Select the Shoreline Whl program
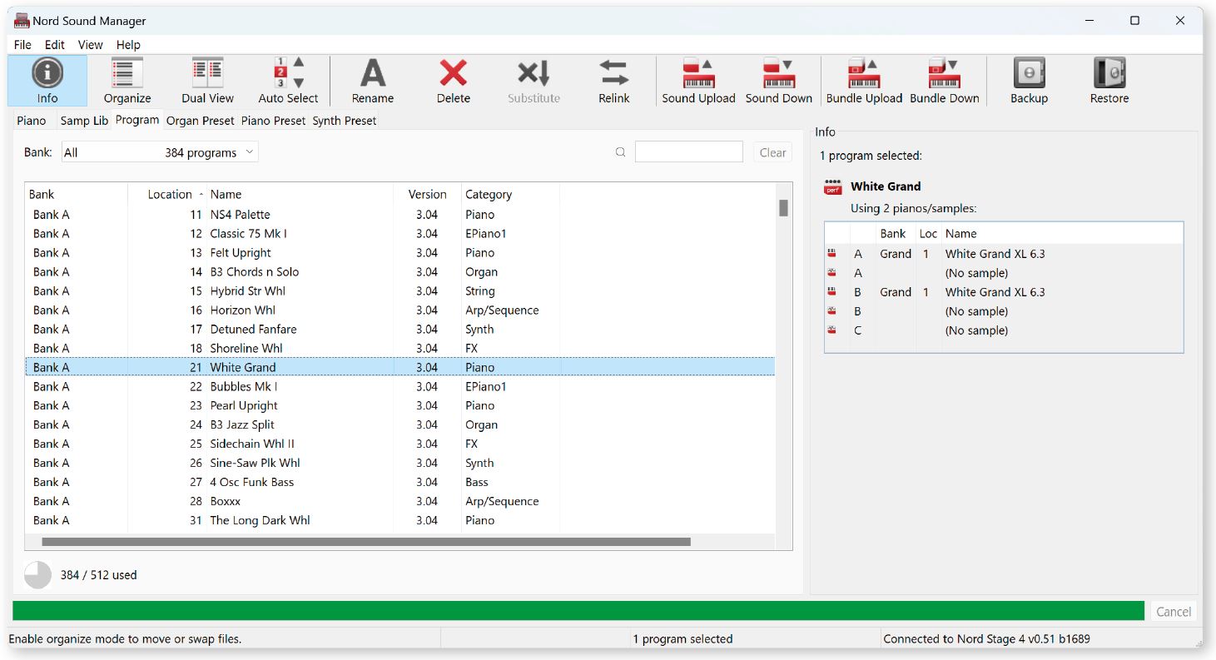This screenshot has width=1216, height=660. tap(400, 349)
